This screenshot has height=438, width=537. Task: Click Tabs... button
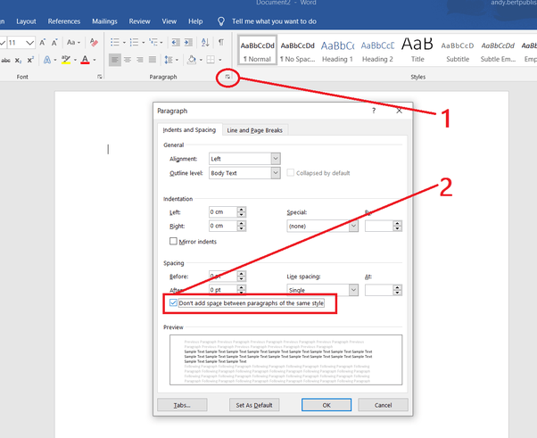182,405
